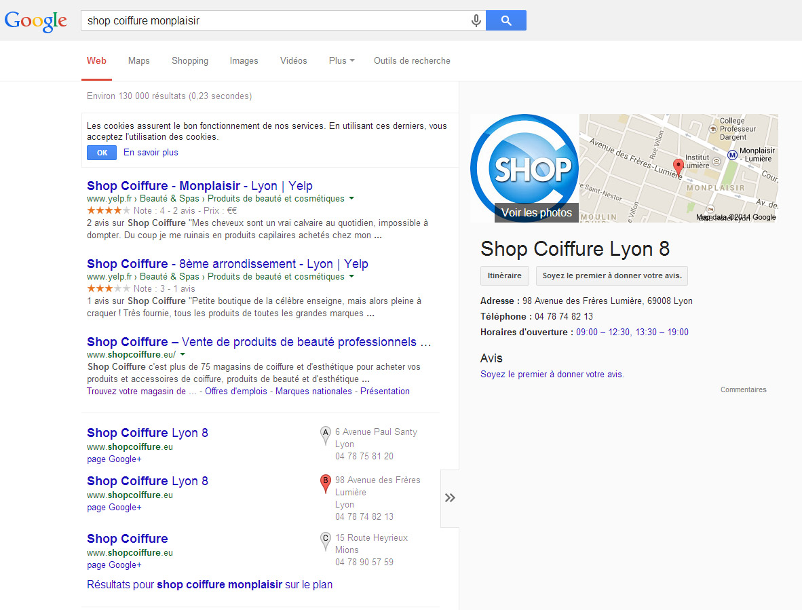Open 'Vente de produits de beauté professionnels' result
This screenshot has height=610, width=802.
(x=259, y=342)
